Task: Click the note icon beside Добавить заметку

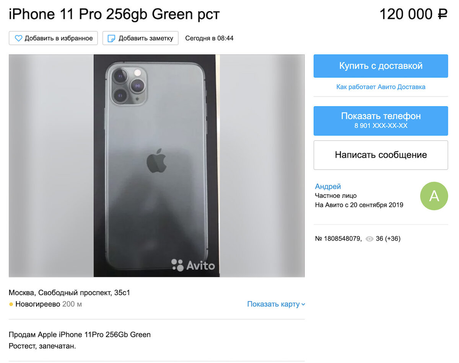Action: (111, 38)
